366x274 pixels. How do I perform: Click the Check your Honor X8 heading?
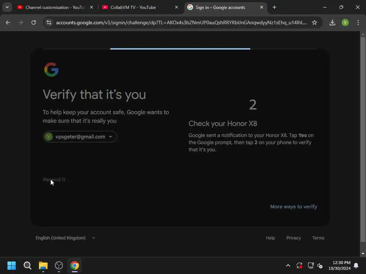coord(223,123)
